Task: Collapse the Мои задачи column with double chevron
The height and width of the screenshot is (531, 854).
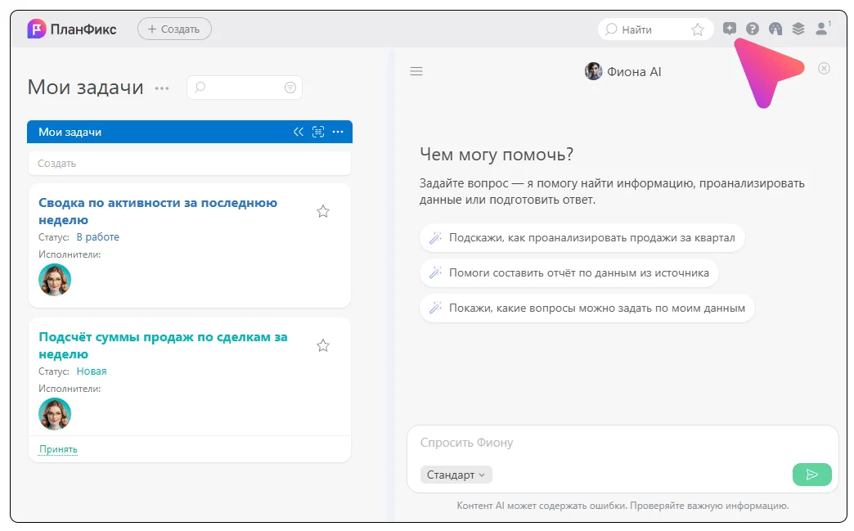Action: coord(299,132)
